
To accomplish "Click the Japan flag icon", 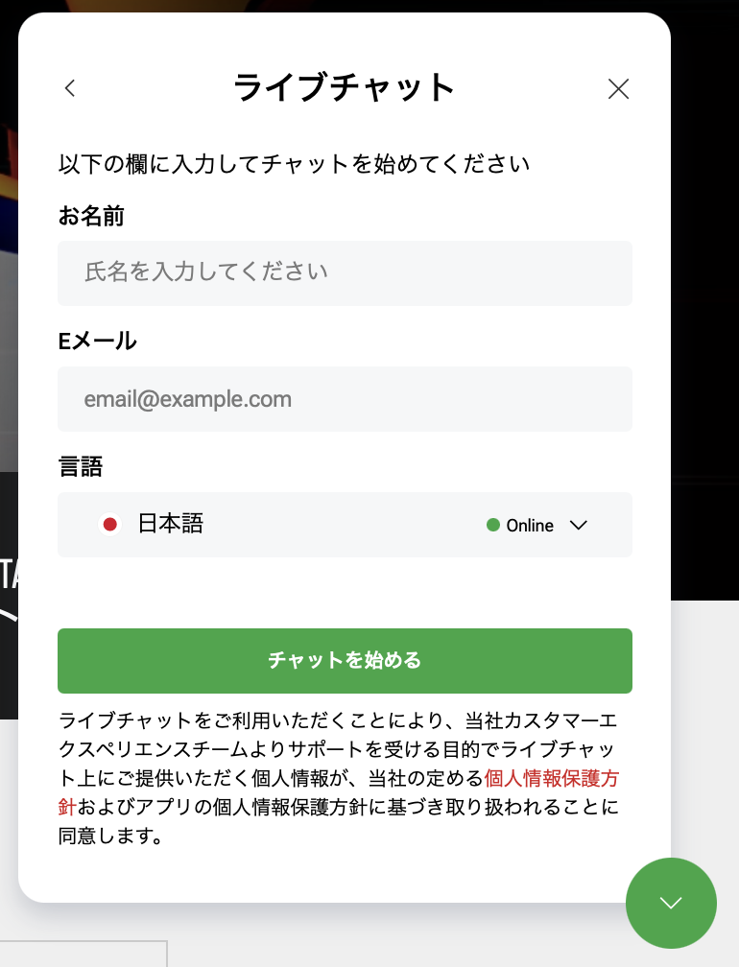I will [x=109, y=525].
